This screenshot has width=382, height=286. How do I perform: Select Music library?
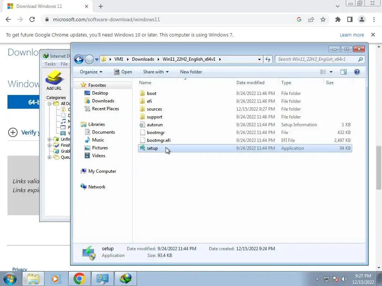point(98,140)
